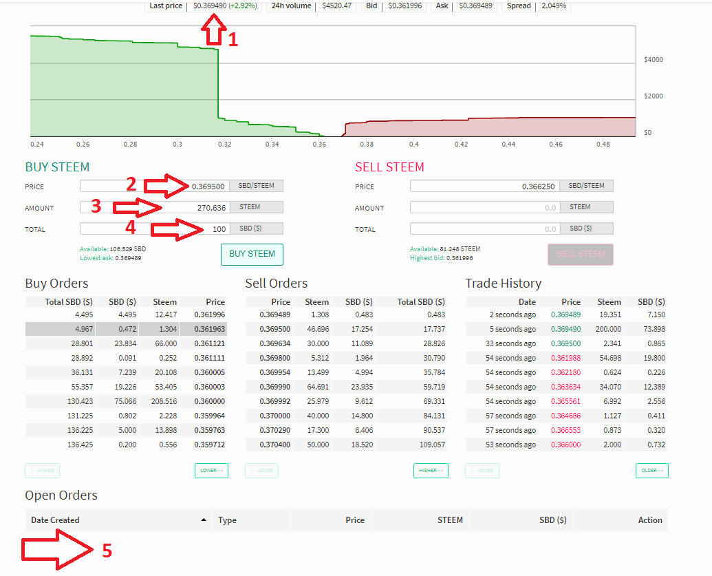Click LOWER button under Buy Orders

(x=212, y=471)
